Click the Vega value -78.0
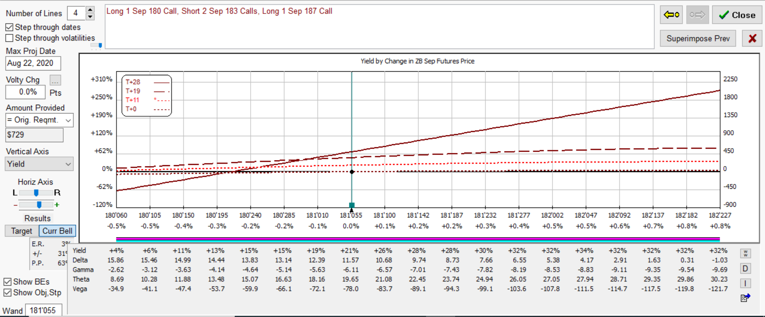This screenshot has height=317, width=765. (351, 289)
